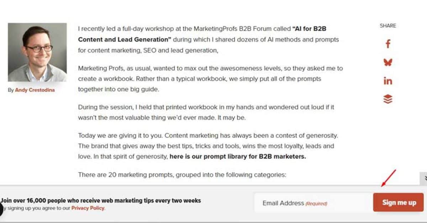
Task: Click the paragraph starting "During the session"
Action: pyautogui.click(x=206, y=112)
